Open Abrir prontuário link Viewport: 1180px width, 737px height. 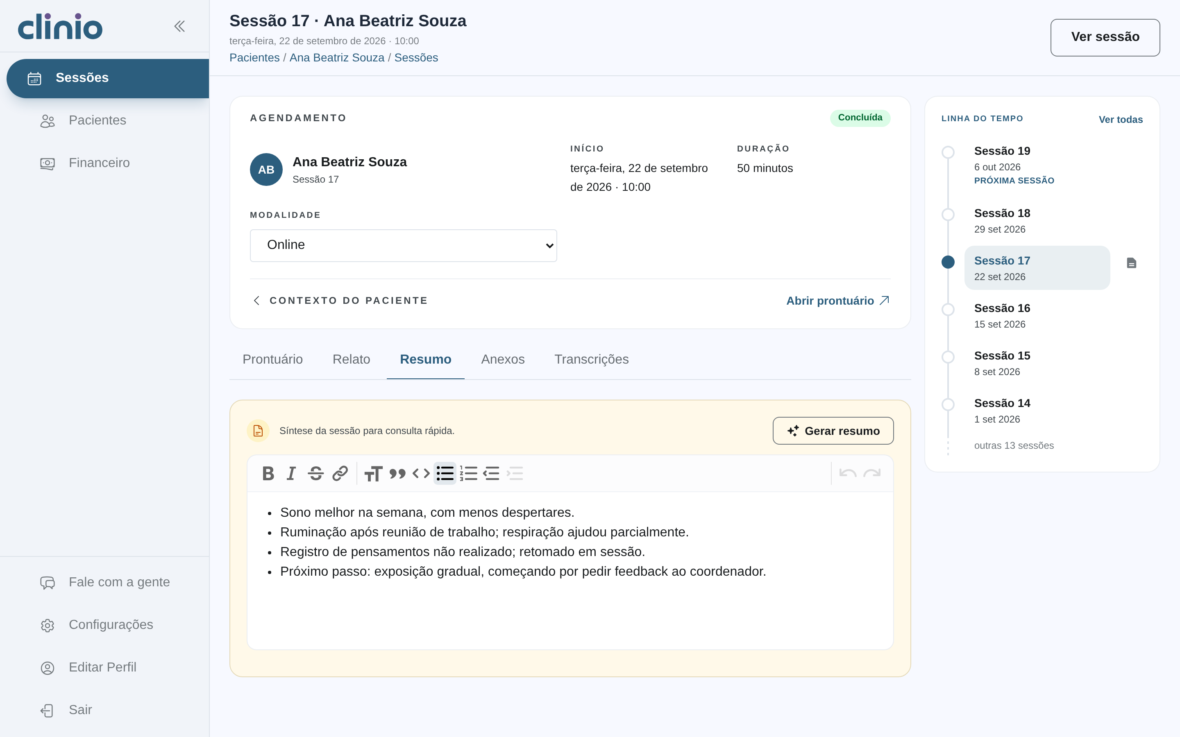838,301
